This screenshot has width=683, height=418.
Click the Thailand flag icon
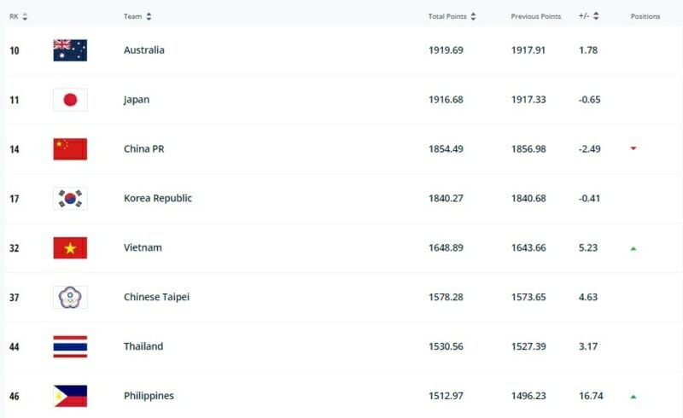point(70,346)
